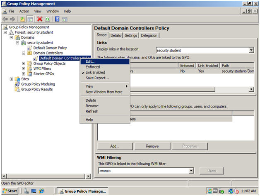
Task: Click the Group Policy Objects folder icon
Action: pos(29,64)
